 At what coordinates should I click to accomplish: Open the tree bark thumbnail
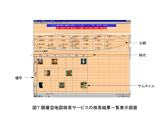click(47, 73)
